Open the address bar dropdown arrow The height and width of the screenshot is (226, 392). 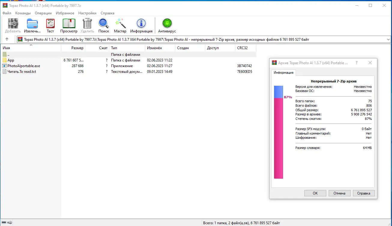(x=388, y=39)
